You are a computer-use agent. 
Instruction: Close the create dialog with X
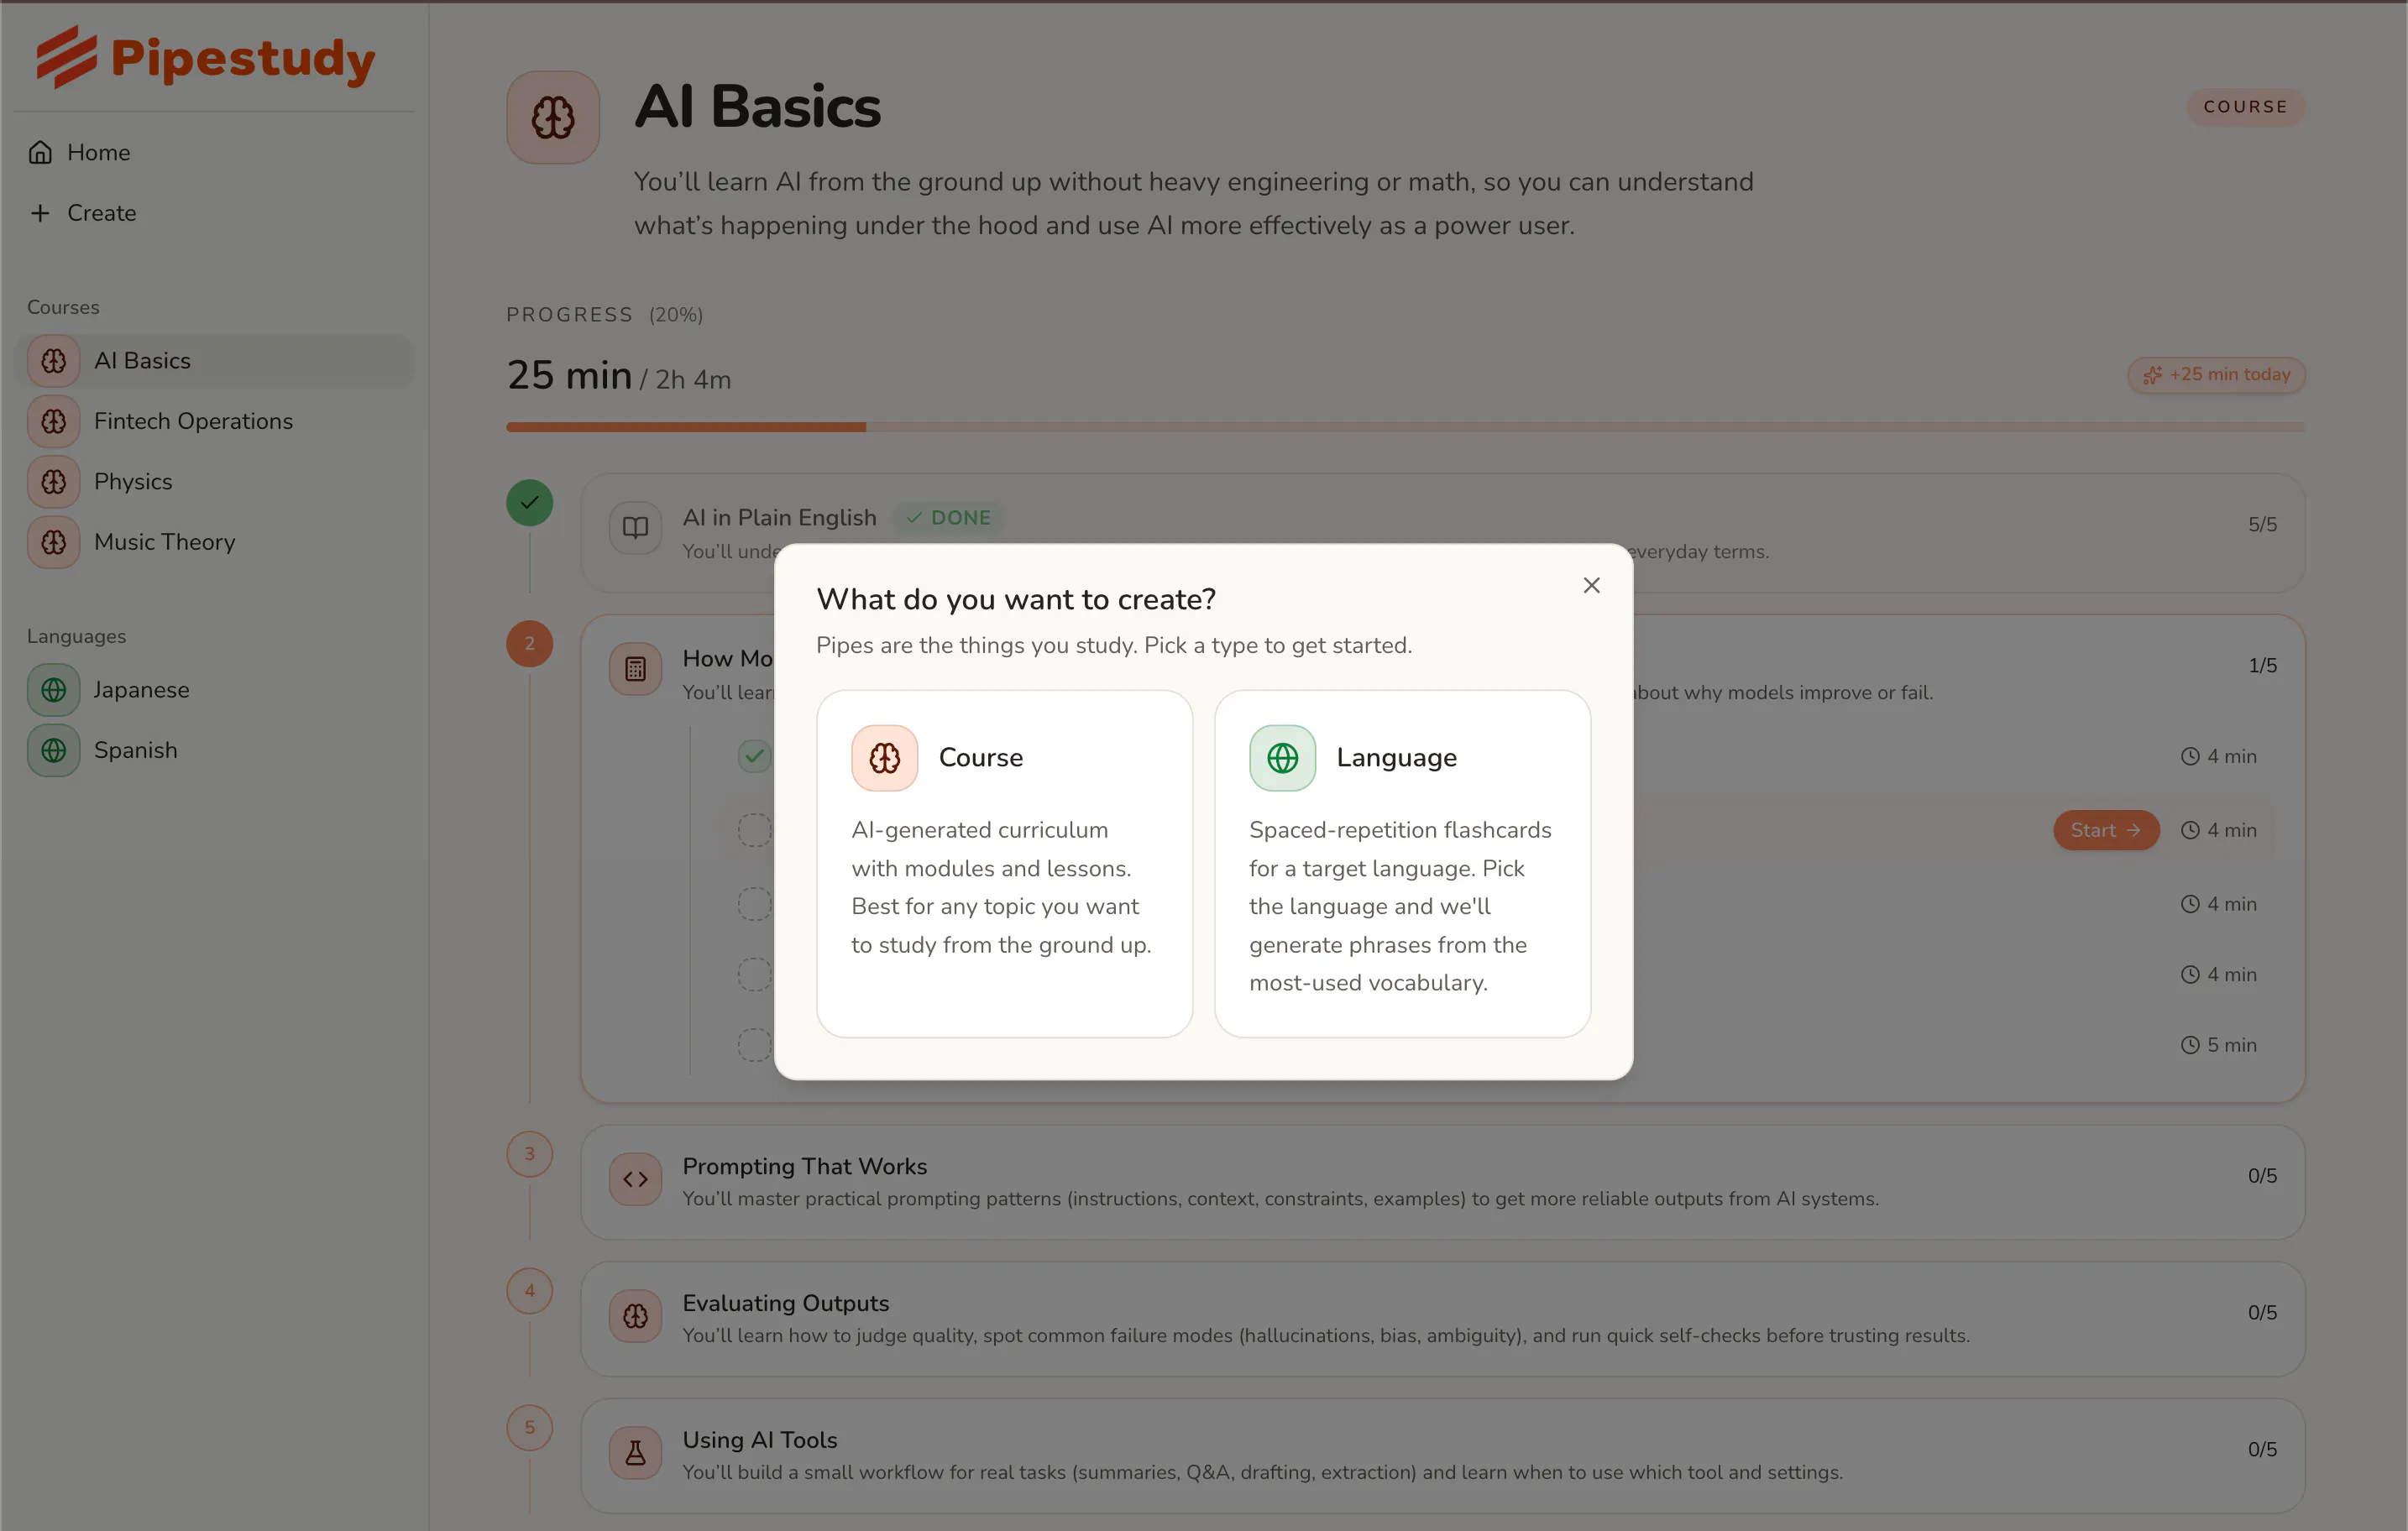tap(1591, 585)
